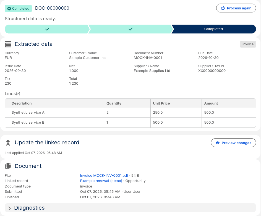The width and height of the screenshot is (261, 216).
Task: Click the green checkmark in Completed badge
Action: tap(9, 9)
